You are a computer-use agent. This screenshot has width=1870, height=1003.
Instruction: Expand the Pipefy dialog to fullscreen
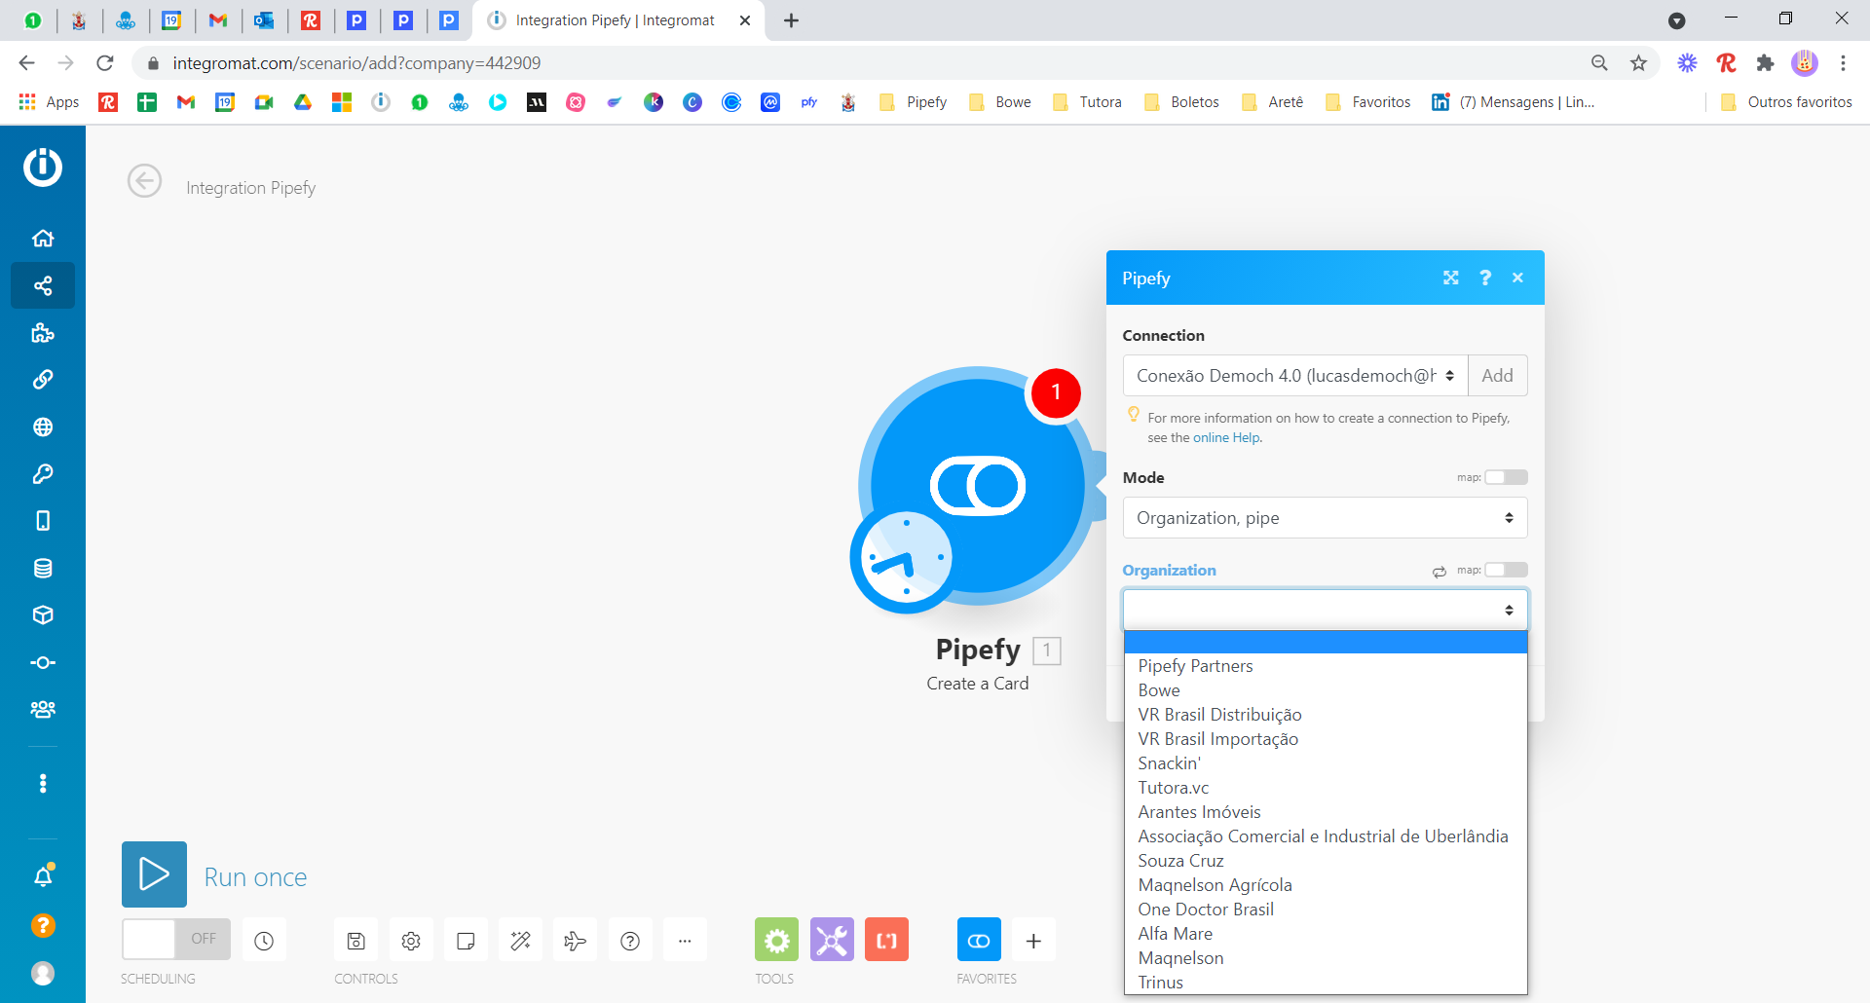1450,278
